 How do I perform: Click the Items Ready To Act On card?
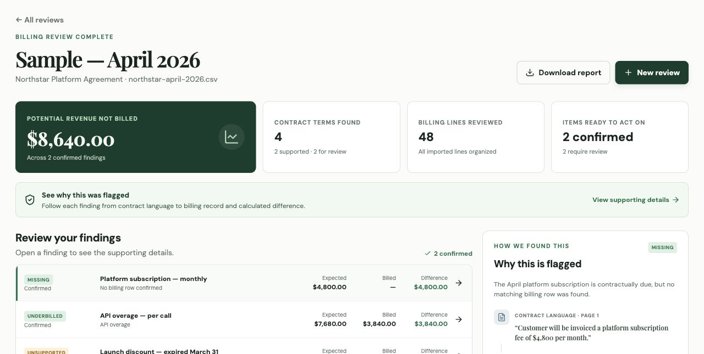[x=620, y=137]
